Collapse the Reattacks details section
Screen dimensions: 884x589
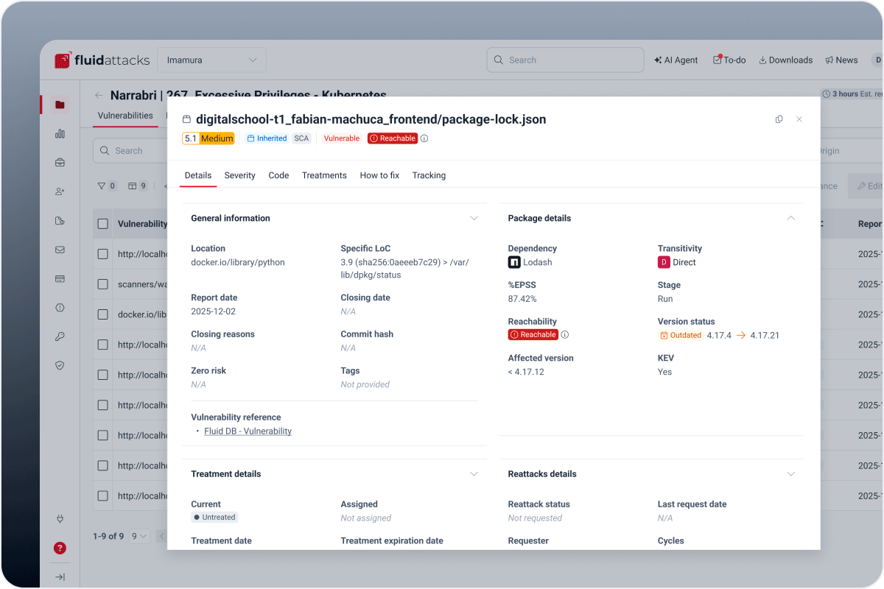[x=791, y=474]
